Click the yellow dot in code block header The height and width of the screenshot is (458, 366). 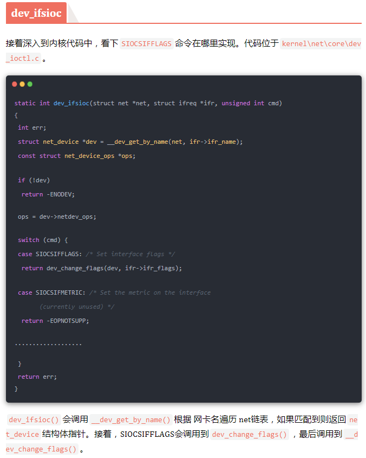(x=22, y=85)
